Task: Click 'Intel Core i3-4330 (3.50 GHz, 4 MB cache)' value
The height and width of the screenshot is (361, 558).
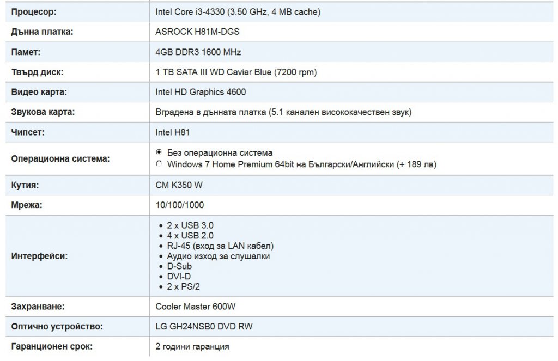Action: point(238,12)
